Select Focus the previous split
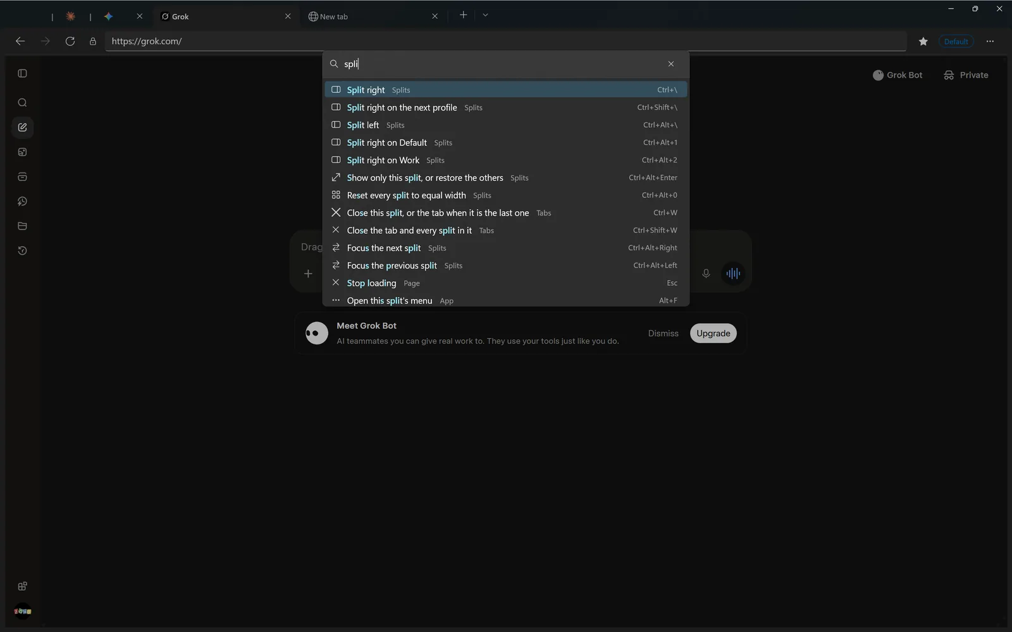1012x632 pixels. pyautogui.click(x=505, y=265)
